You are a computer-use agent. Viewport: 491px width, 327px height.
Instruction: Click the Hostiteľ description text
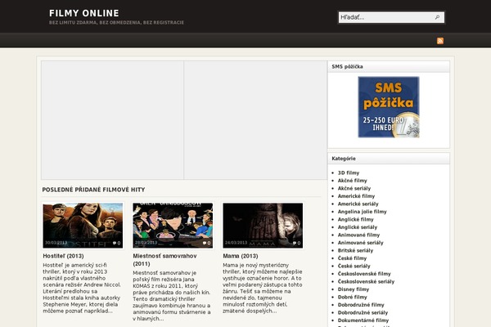click(x=82, y=288)
